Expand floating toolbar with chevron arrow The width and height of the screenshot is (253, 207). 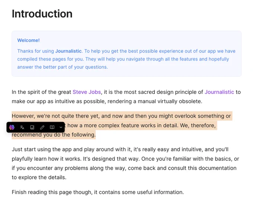tap(61, 127)
